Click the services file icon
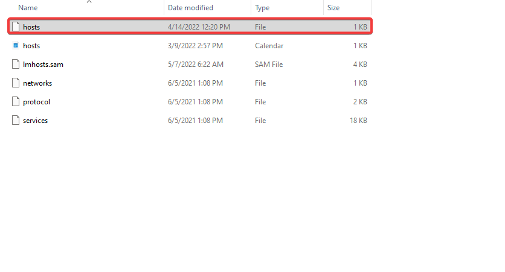Viewport: 505px width, 272px height. point(16,120)
